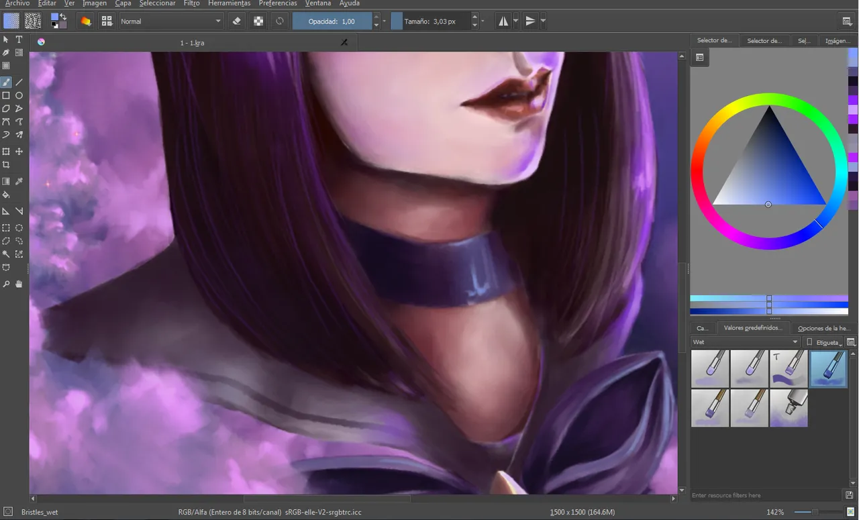The width and height of the screenshot is (859, 520).
Task: Click the resource filter input field
Action: coord(766,495)
